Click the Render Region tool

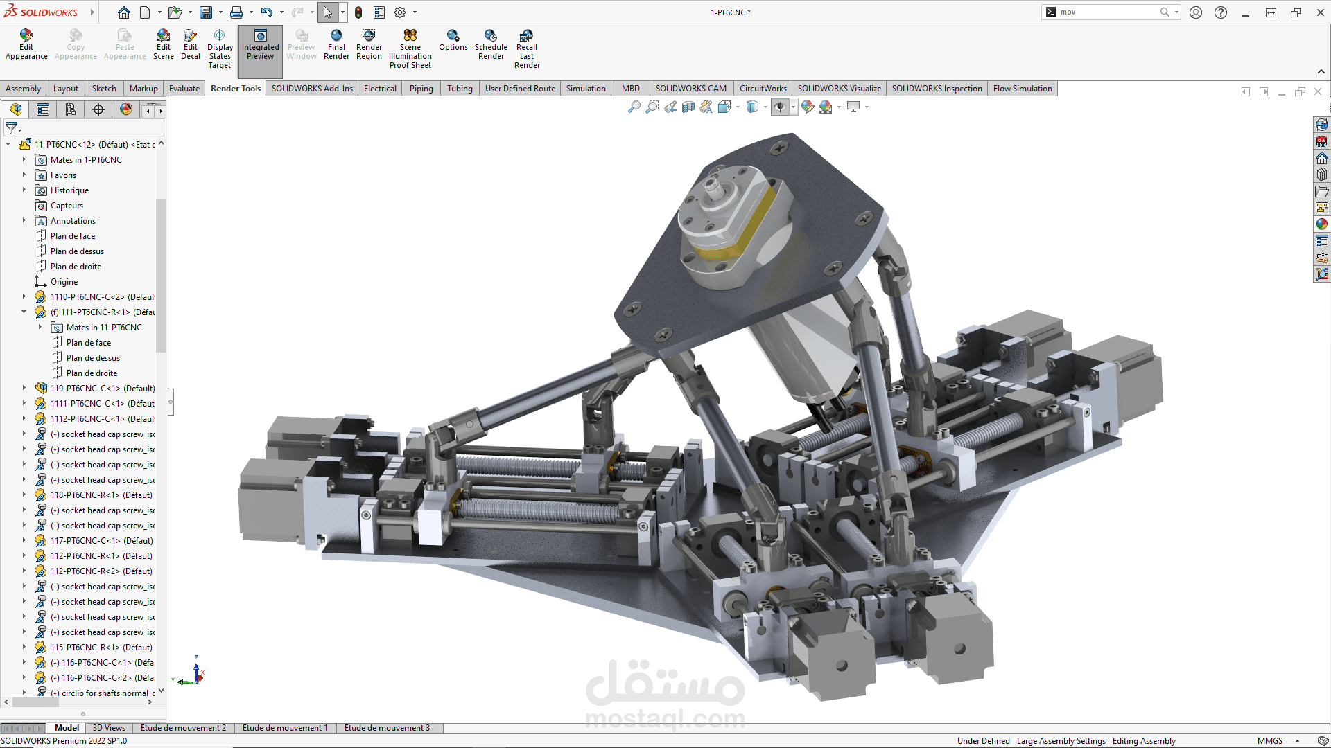[368, 48]
